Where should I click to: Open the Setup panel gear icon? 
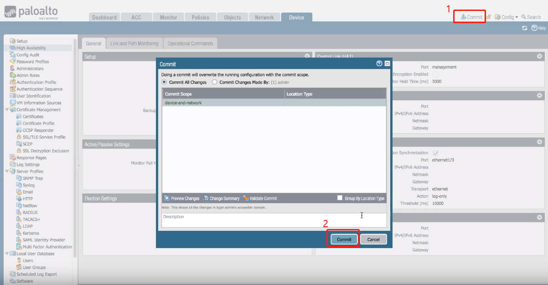point(307,56)
